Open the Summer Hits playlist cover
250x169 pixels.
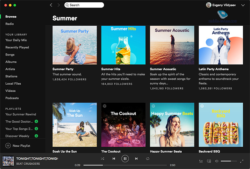pos(123,45)
